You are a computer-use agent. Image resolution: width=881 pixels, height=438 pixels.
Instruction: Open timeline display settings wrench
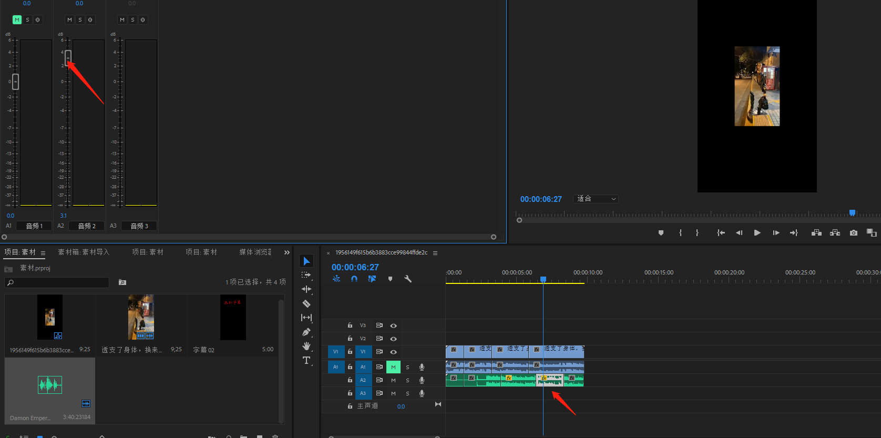pos(408,279)
